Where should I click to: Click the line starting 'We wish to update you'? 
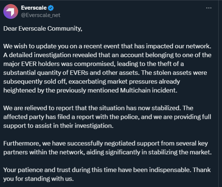click(x=107, y=47)
